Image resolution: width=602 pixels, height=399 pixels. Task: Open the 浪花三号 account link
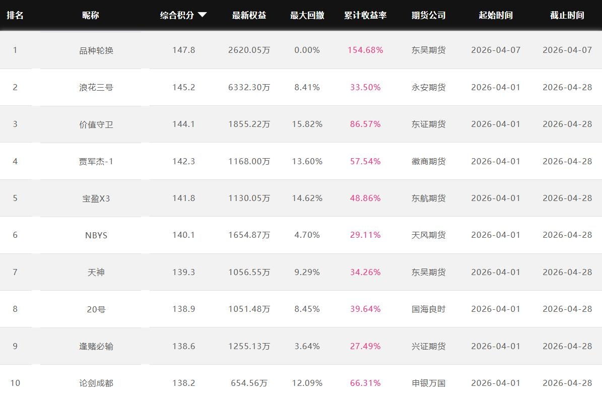[x=96, y=87]
